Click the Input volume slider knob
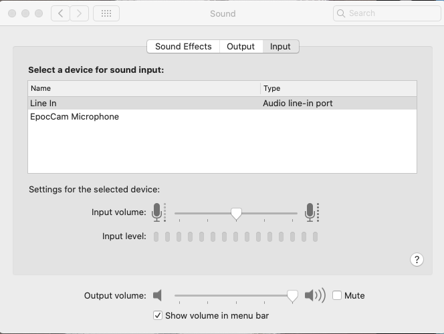This screenshot has height=334, width=444. click(x=236, y=214)
